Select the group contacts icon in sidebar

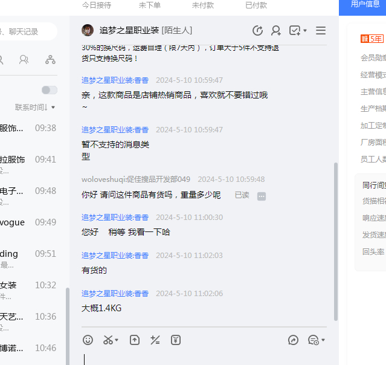[24, 60]
